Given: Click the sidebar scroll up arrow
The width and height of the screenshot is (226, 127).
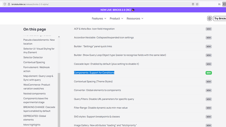Looking at the screenshot, I should [59, 37].
